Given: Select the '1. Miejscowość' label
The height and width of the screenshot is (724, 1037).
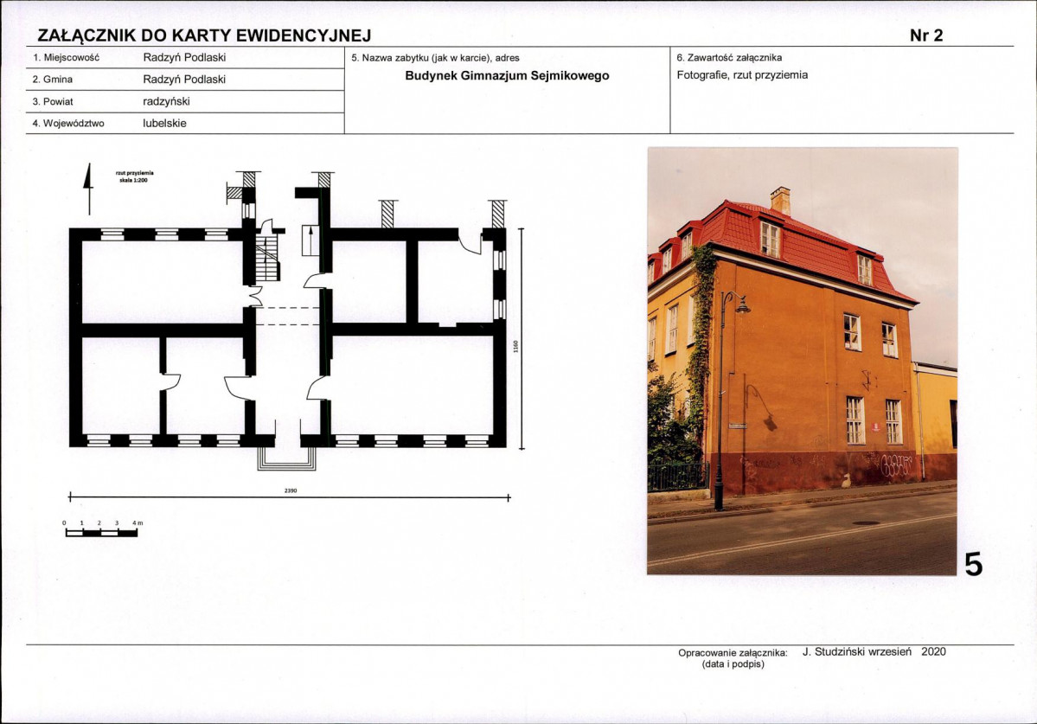Looking at the screenshot, I should pyautogui.click(x=66, y=58).
